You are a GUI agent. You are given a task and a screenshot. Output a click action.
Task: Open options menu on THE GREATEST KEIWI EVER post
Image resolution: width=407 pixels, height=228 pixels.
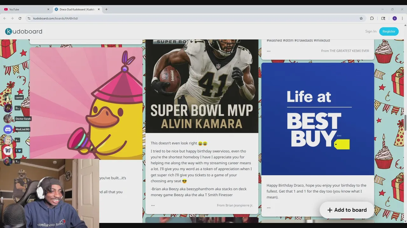click(x=269, y=51)
